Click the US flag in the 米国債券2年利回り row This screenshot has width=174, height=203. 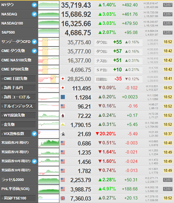point(63,143)
